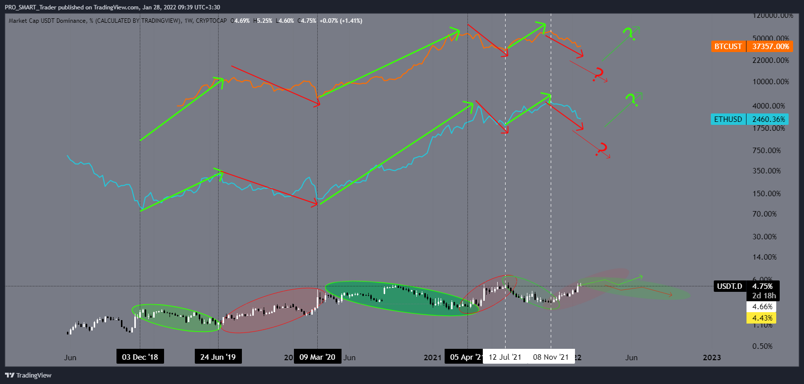This screenshot has height=384, width=804.
Task: Click the 750.00% price axis label
Action: tap(767, 151)
